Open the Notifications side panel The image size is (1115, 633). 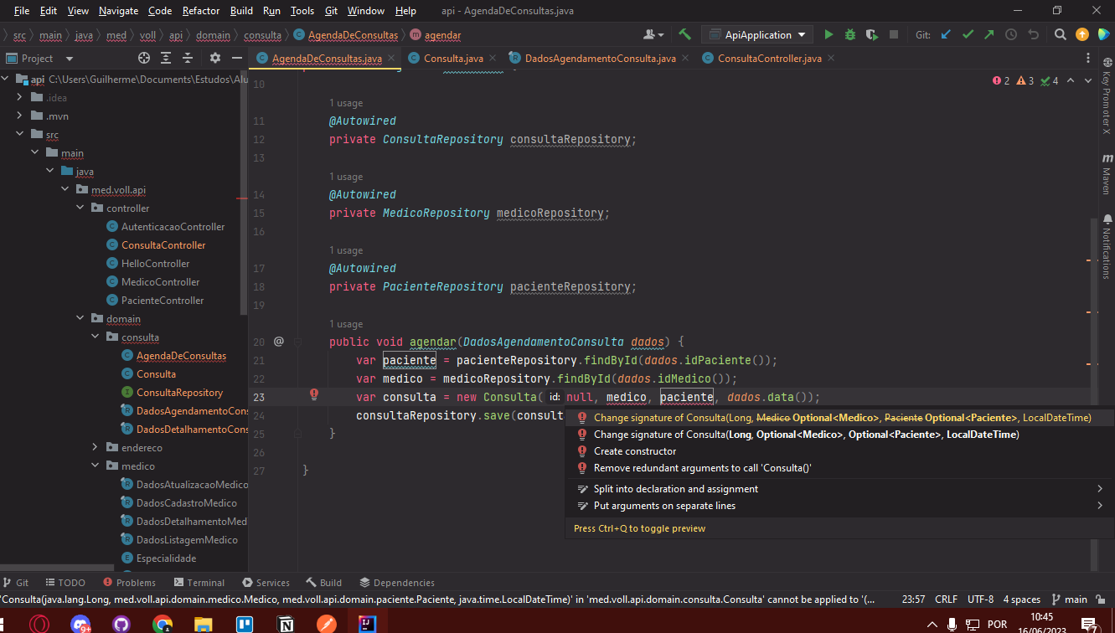1107,247
